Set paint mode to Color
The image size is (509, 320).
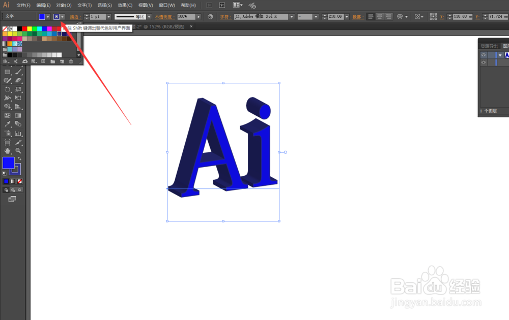pos(6,181)
